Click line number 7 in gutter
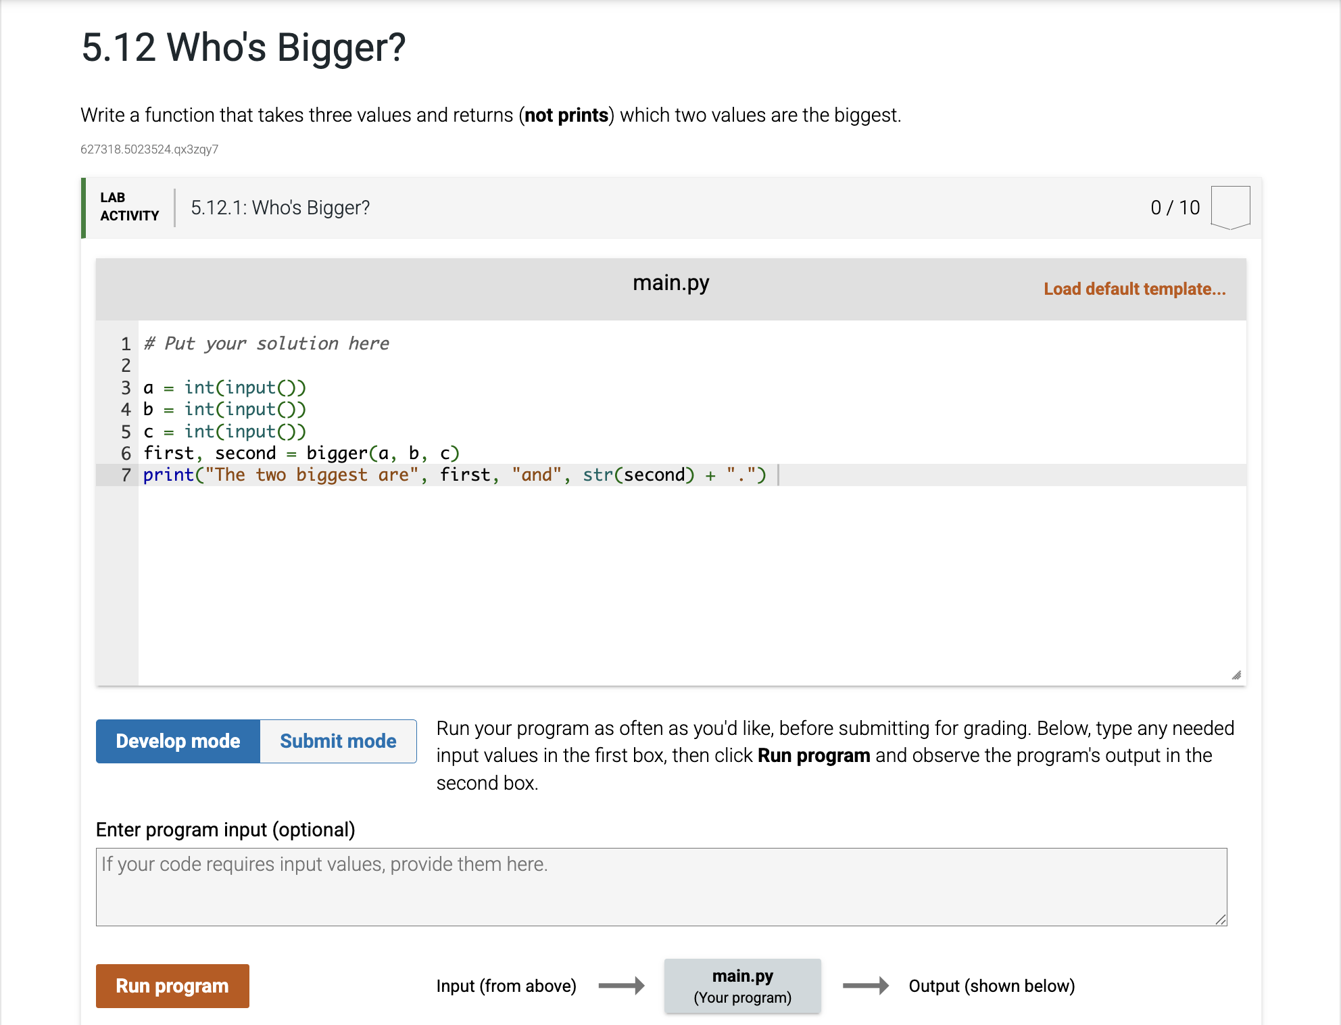 126,475
